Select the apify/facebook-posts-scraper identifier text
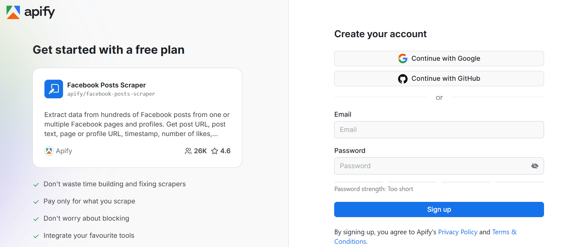579x247 pixels. coord(111,94)
